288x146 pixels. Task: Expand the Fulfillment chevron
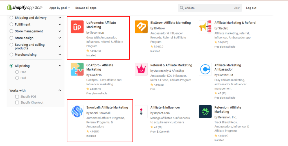pos(60,24)
